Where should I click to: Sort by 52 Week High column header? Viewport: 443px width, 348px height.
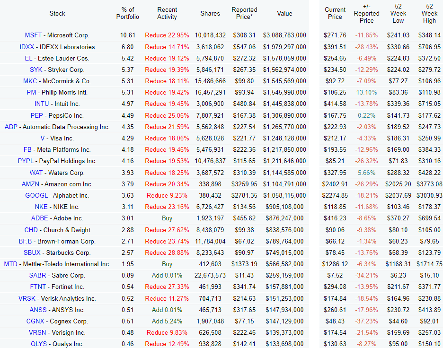click(x=429, y=13)
